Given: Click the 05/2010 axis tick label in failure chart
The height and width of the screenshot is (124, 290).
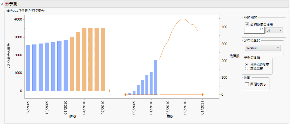Looking at the screenshot, I should coord(168,108).
